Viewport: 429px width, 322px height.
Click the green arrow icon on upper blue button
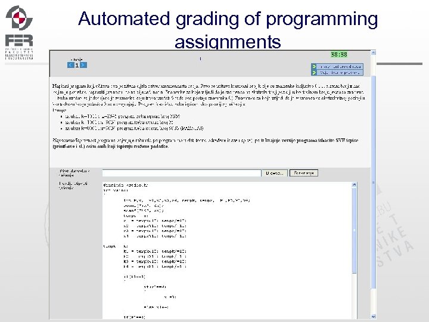[314, 67]
